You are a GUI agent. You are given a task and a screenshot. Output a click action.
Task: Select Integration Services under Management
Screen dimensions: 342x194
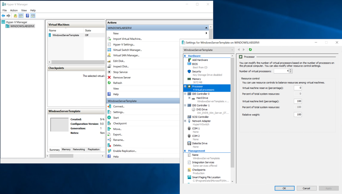pyautogui.click(x=203, y=162)
